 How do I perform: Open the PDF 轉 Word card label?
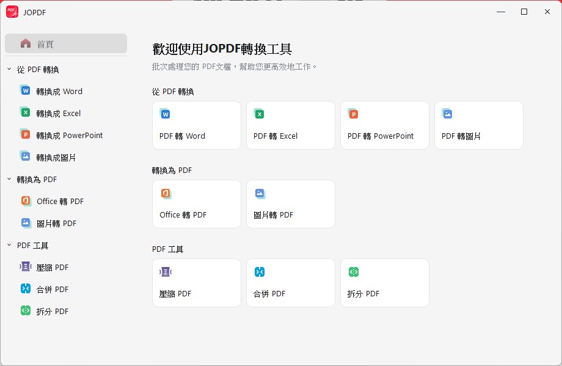click(x=183, y=136)
